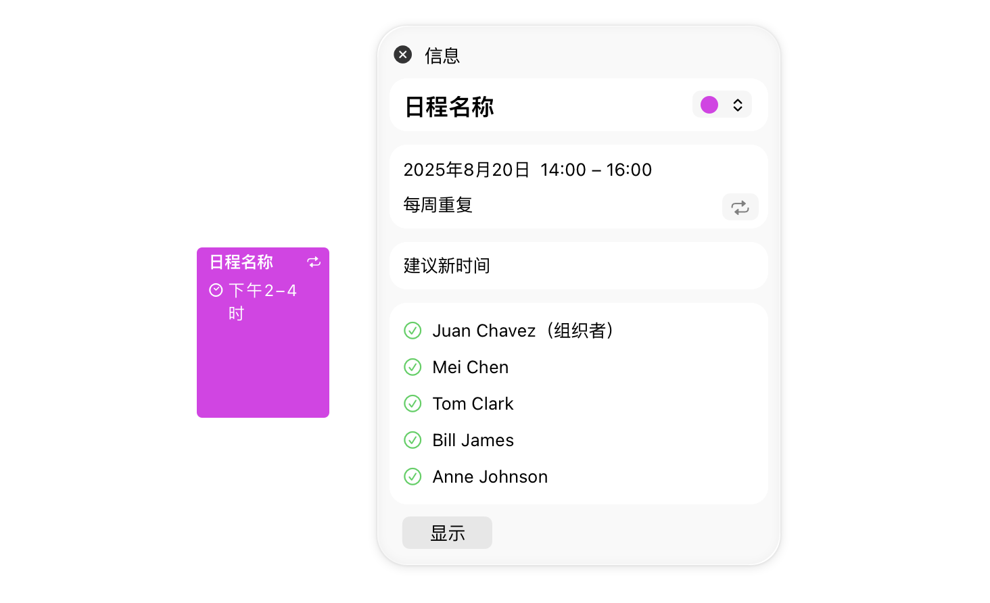Select the 建议新时间 option

[447, 266]
